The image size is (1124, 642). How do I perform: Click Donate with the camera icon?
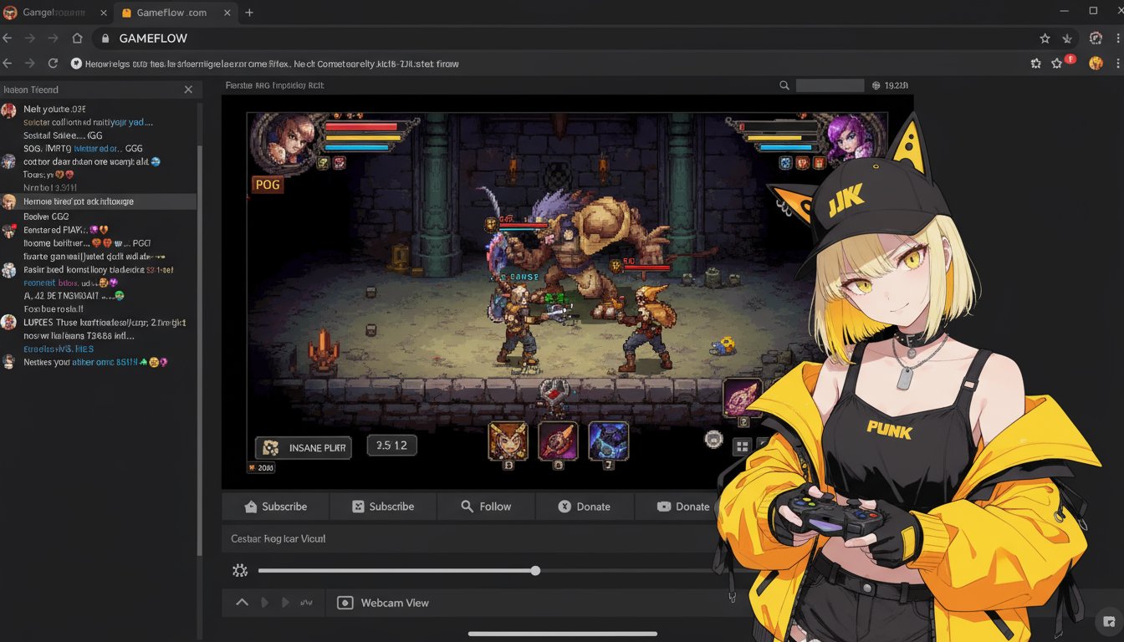682,507
